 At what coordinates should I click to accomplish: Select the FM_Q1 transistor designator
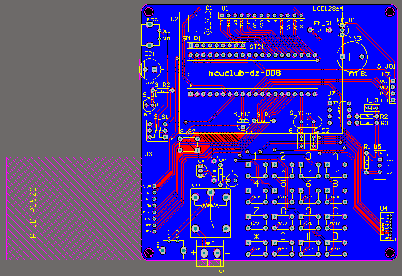[346, 20]
